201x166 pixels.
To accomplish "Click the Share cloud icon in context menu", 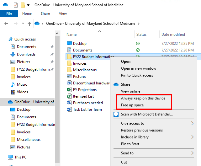I will point(116,84).
